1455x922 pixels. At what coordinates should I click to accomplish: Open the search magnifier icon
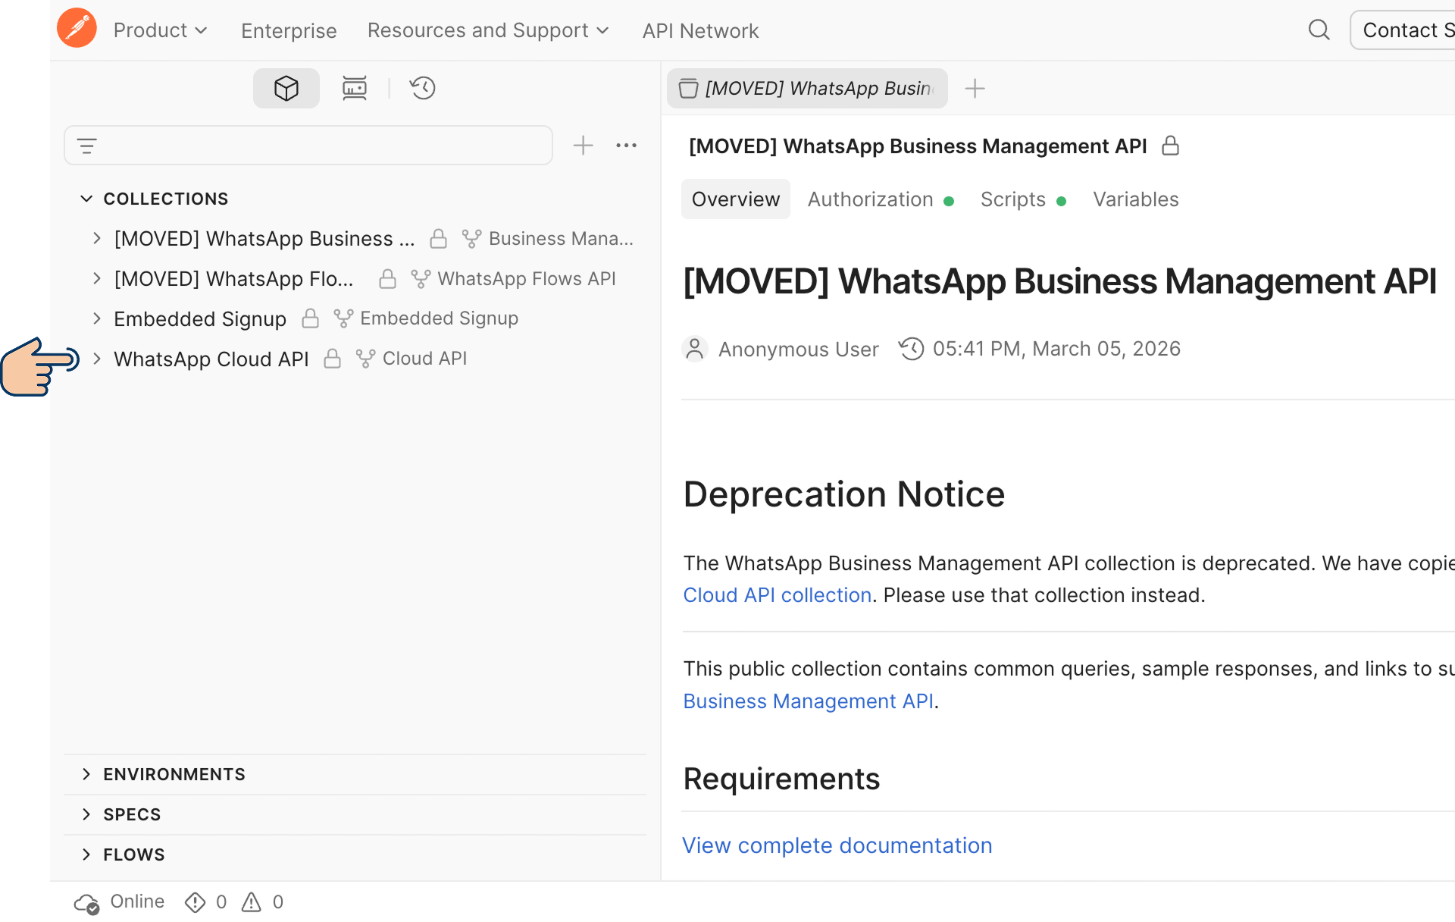click(1319, 30)
